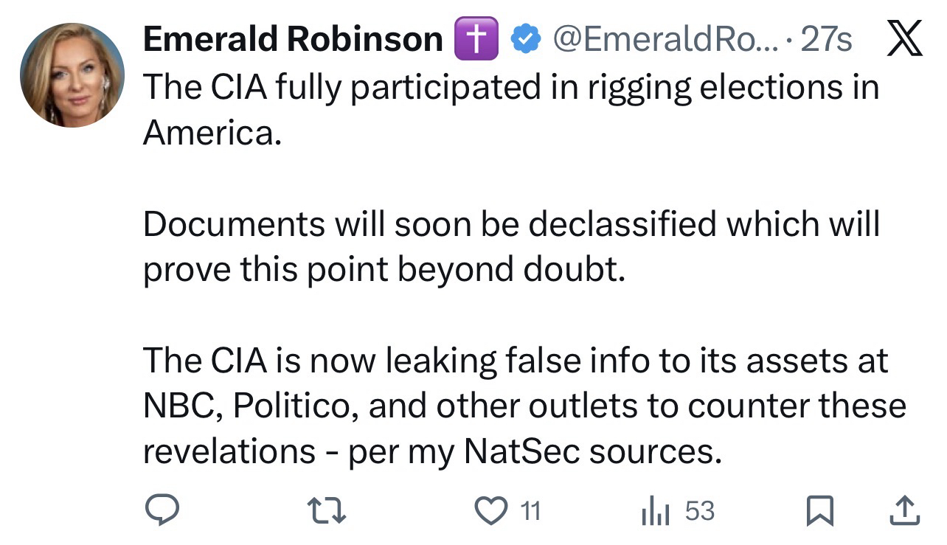
Task: Click the like count of 11
Action: tap(531, 511)
